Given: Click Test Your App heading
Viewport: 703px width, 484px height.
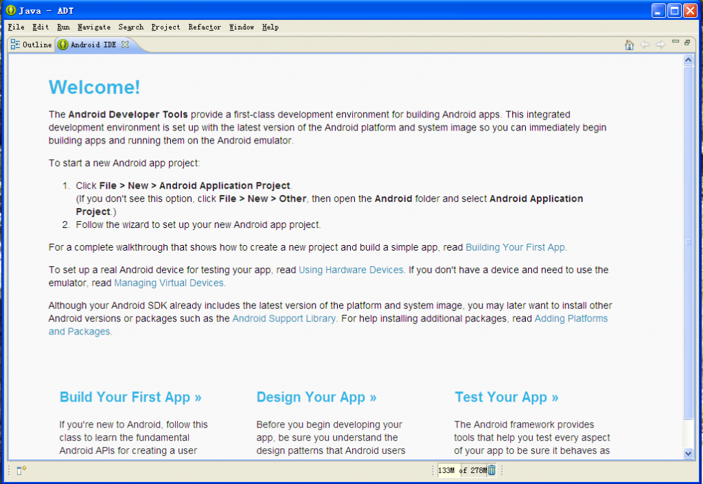Looking at the screenshot, I should [507, 397].
